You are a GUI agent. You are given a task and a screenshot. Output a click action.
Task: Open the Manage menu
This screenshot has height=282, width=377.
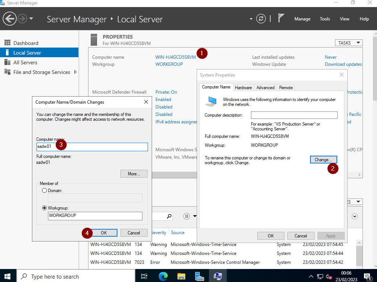click(x=302, y=19)
